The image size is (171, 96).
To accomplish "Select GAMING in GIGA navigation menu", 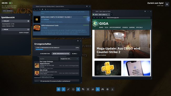I will 132,27.
